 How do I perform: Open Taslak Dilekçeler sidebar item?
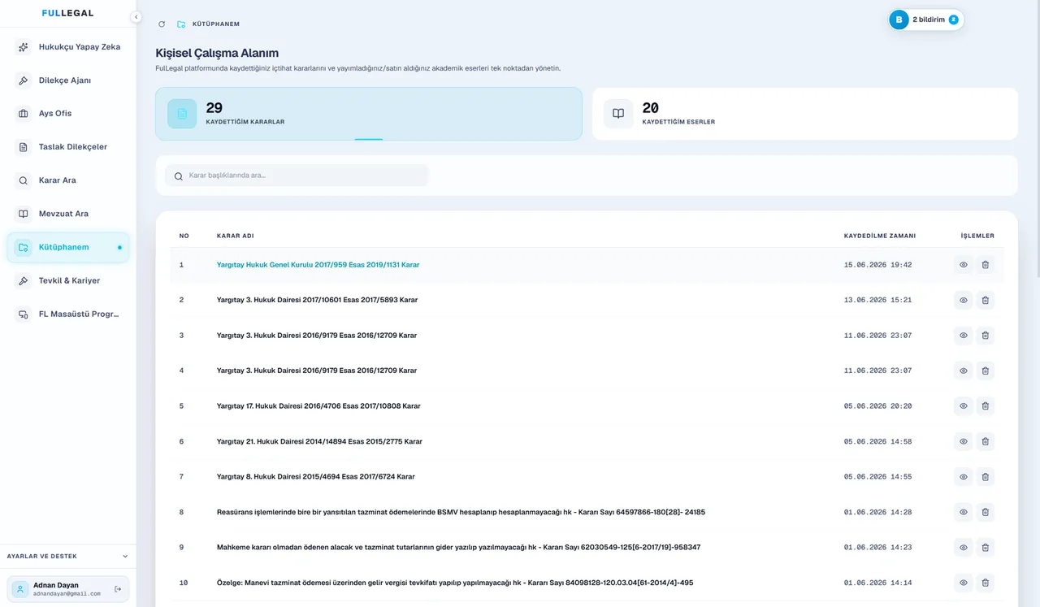click(x=68, y=147)
